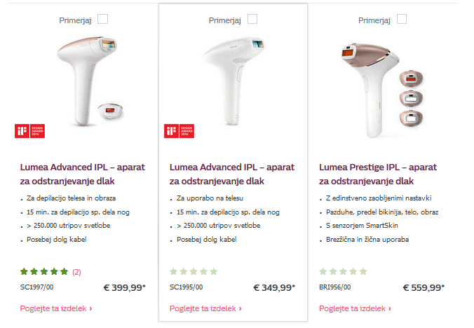Screen dimensions: 474x328
Task: Click empty star rating of SC1995/00
Action: pos(194,271)
